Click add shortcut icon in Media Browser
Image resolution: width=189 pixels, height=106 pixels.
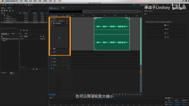click(44, 36)
